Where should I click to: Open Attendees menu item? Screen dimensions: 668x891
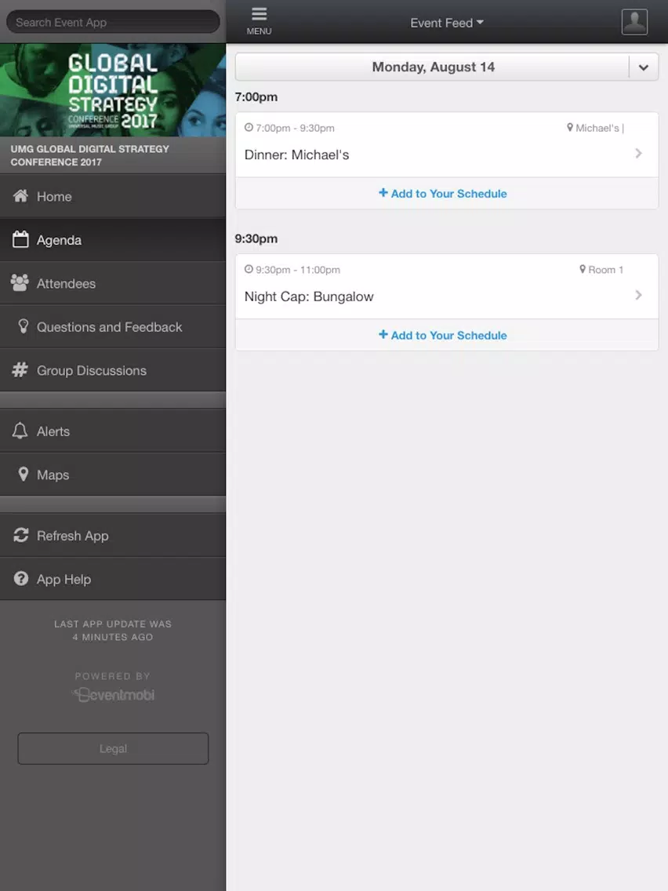113,283
